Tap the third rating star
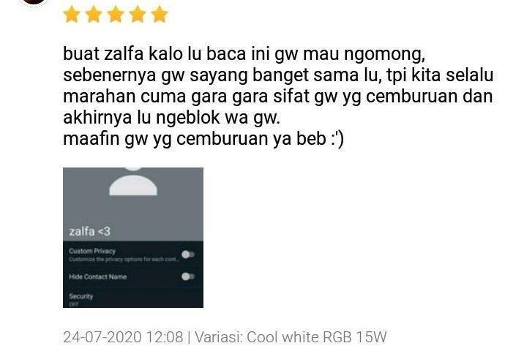This screenshot has height=354, width=524. coord(116,15)
